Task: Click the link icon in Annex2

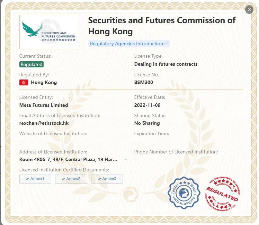Action: click(63, 179)
